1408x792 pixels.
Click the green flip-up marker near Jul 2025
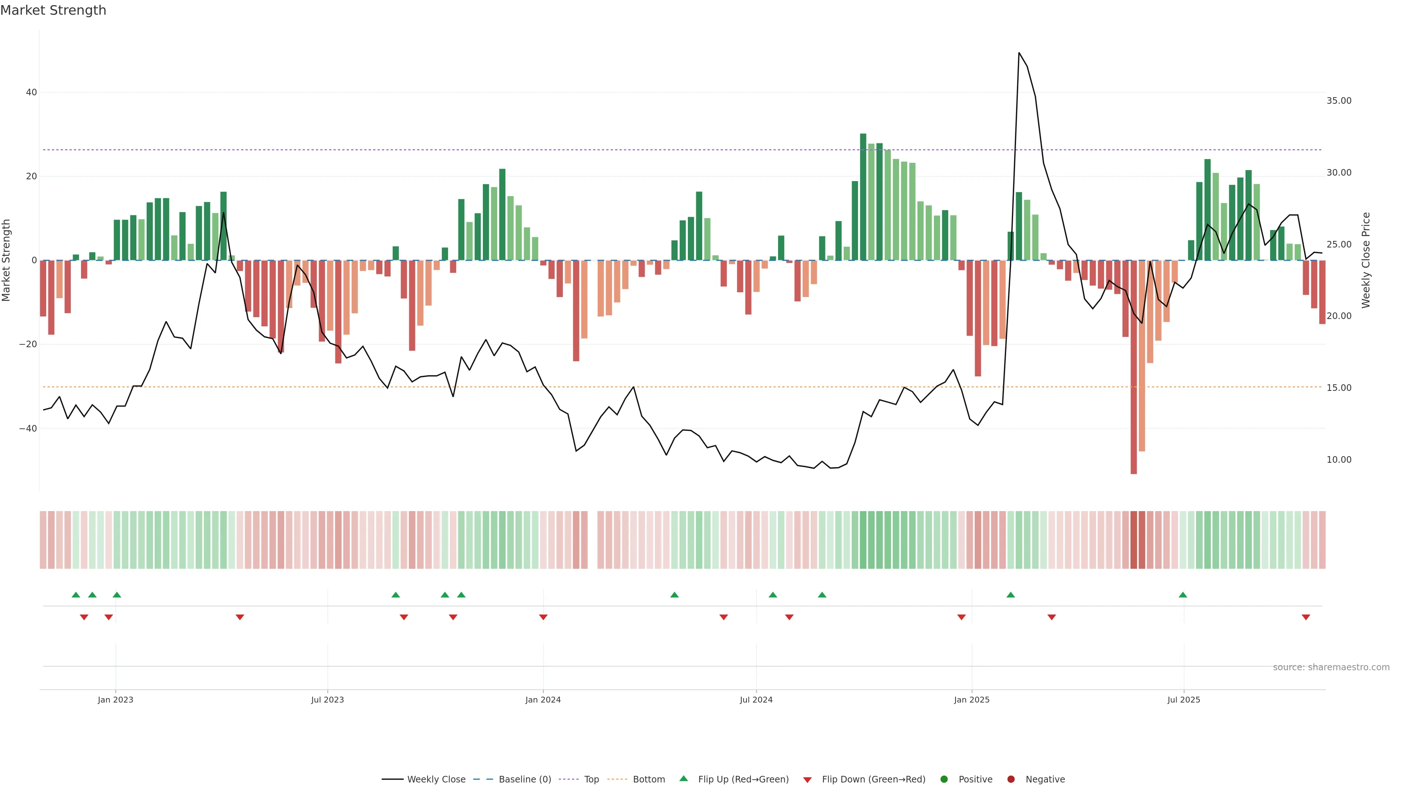point(1183,595)
